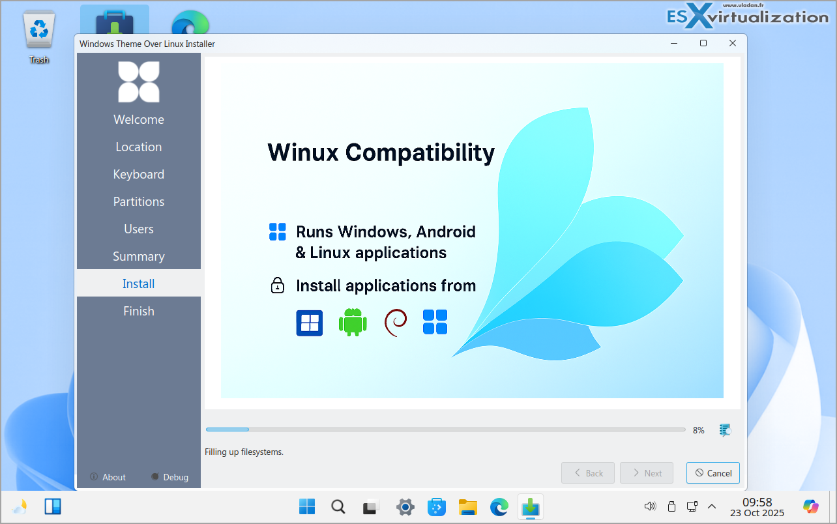Open Settings gear in the taskbar
The image size is (837, 524).
(405, 506)
